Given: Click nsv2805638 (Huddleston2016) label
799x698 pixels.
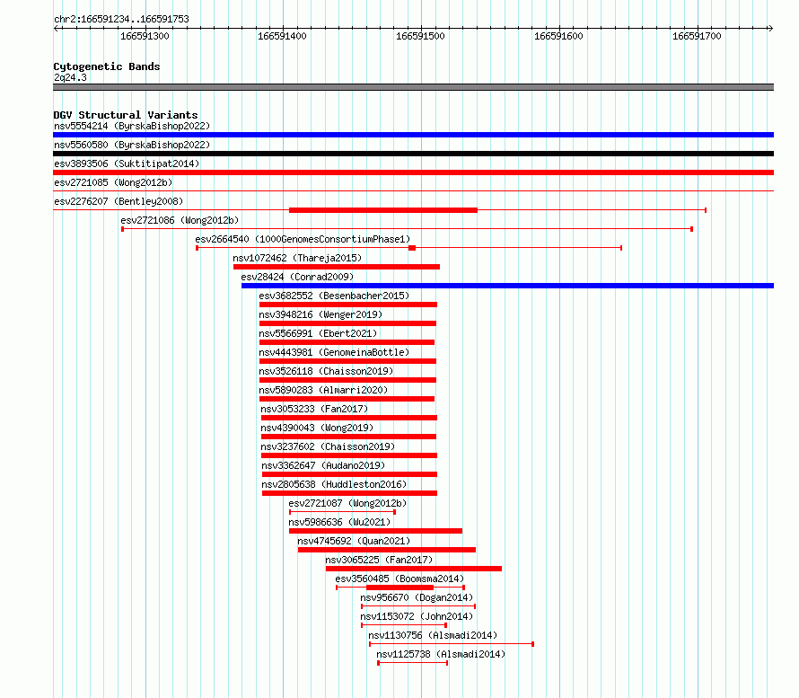Looking at the screenshot, I should pos(334,484).
